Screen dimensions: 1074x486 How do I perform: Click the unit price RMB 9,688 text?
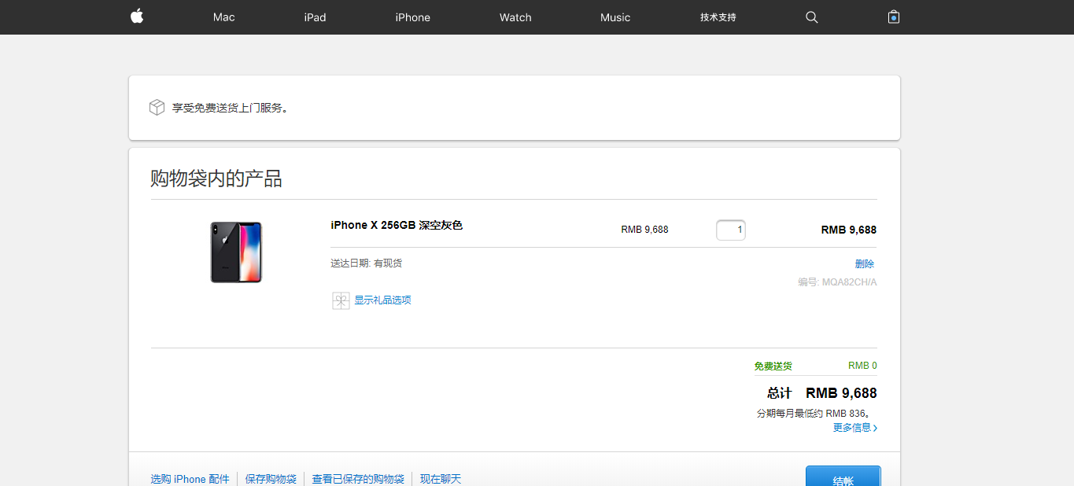tap(644, 230)
